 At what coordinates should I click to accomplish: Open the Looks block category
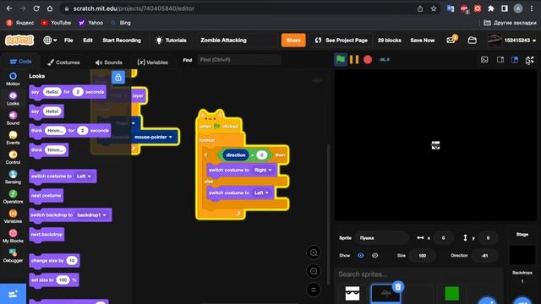coord(13,99)
